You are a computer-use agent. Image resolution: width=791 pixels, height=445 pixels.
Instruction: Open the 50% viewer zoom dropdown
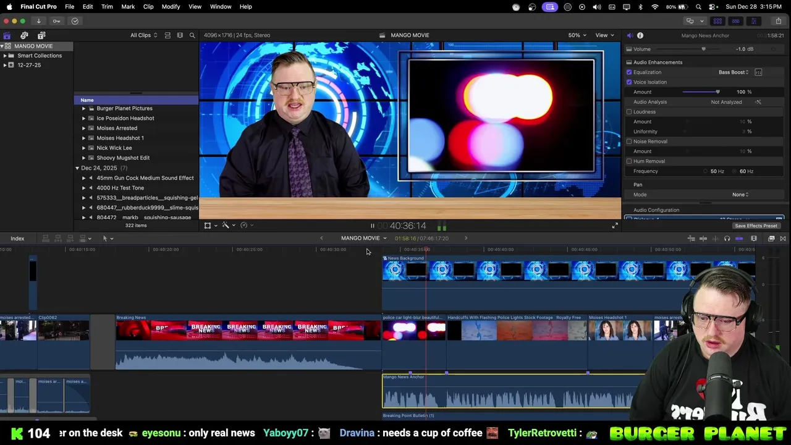(x=577, y=35)
